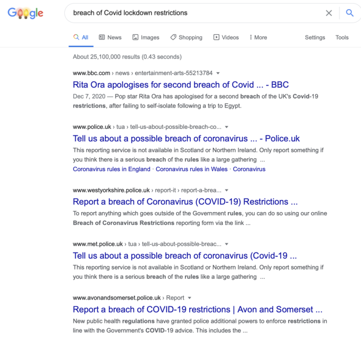
Task: Switch to Images results tab
Action: coord(146,37)
